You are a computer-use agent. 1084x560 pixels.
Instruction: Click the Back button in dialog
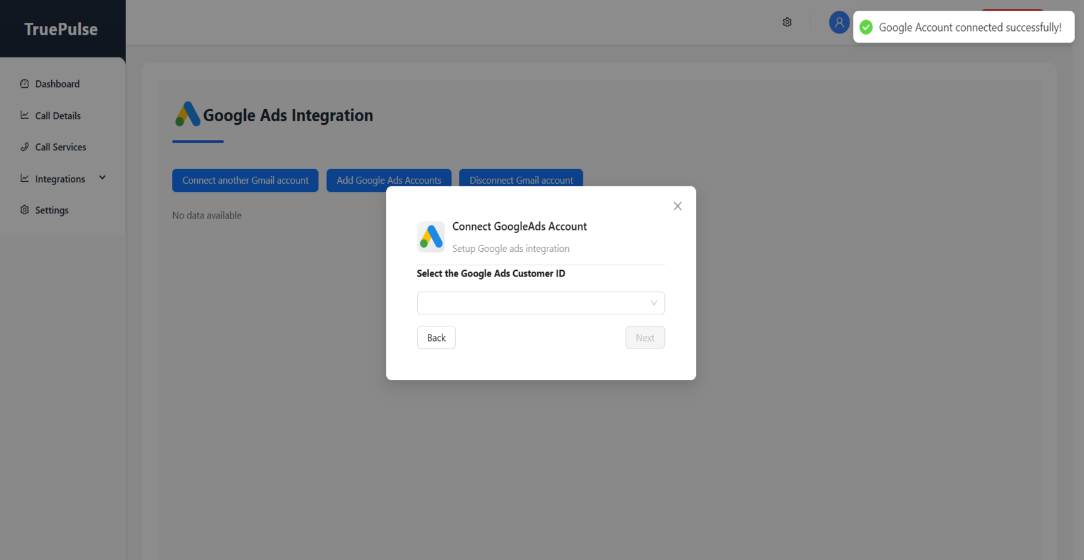tap(436, 338)
